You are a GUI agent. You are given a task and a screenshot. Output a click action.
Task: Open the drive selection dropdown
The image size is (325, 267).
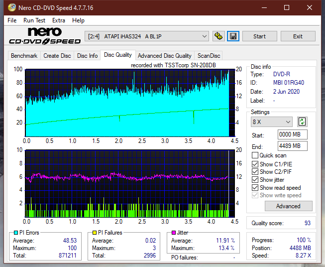point(146,36)
